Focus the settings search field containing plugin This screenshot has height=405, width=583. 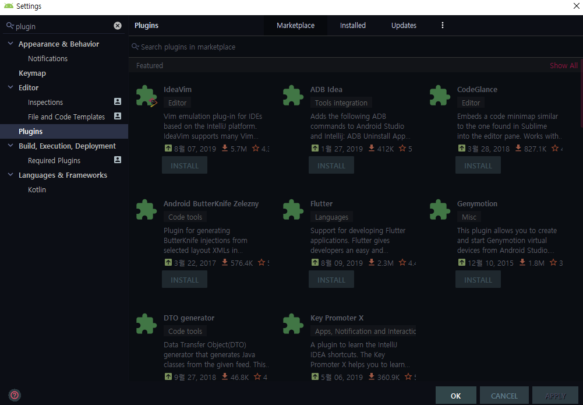[64, 26]
